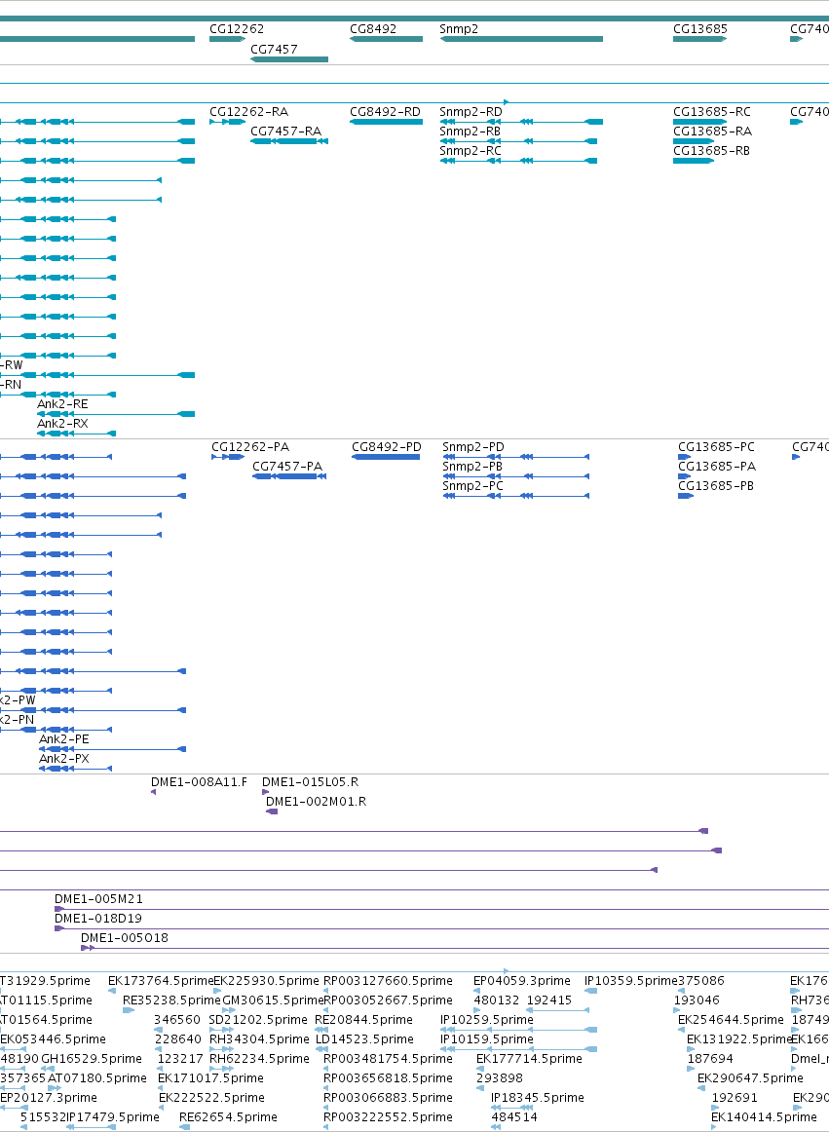
Task: Select the CG13685-RA transcript label
Action: [713, 132]
